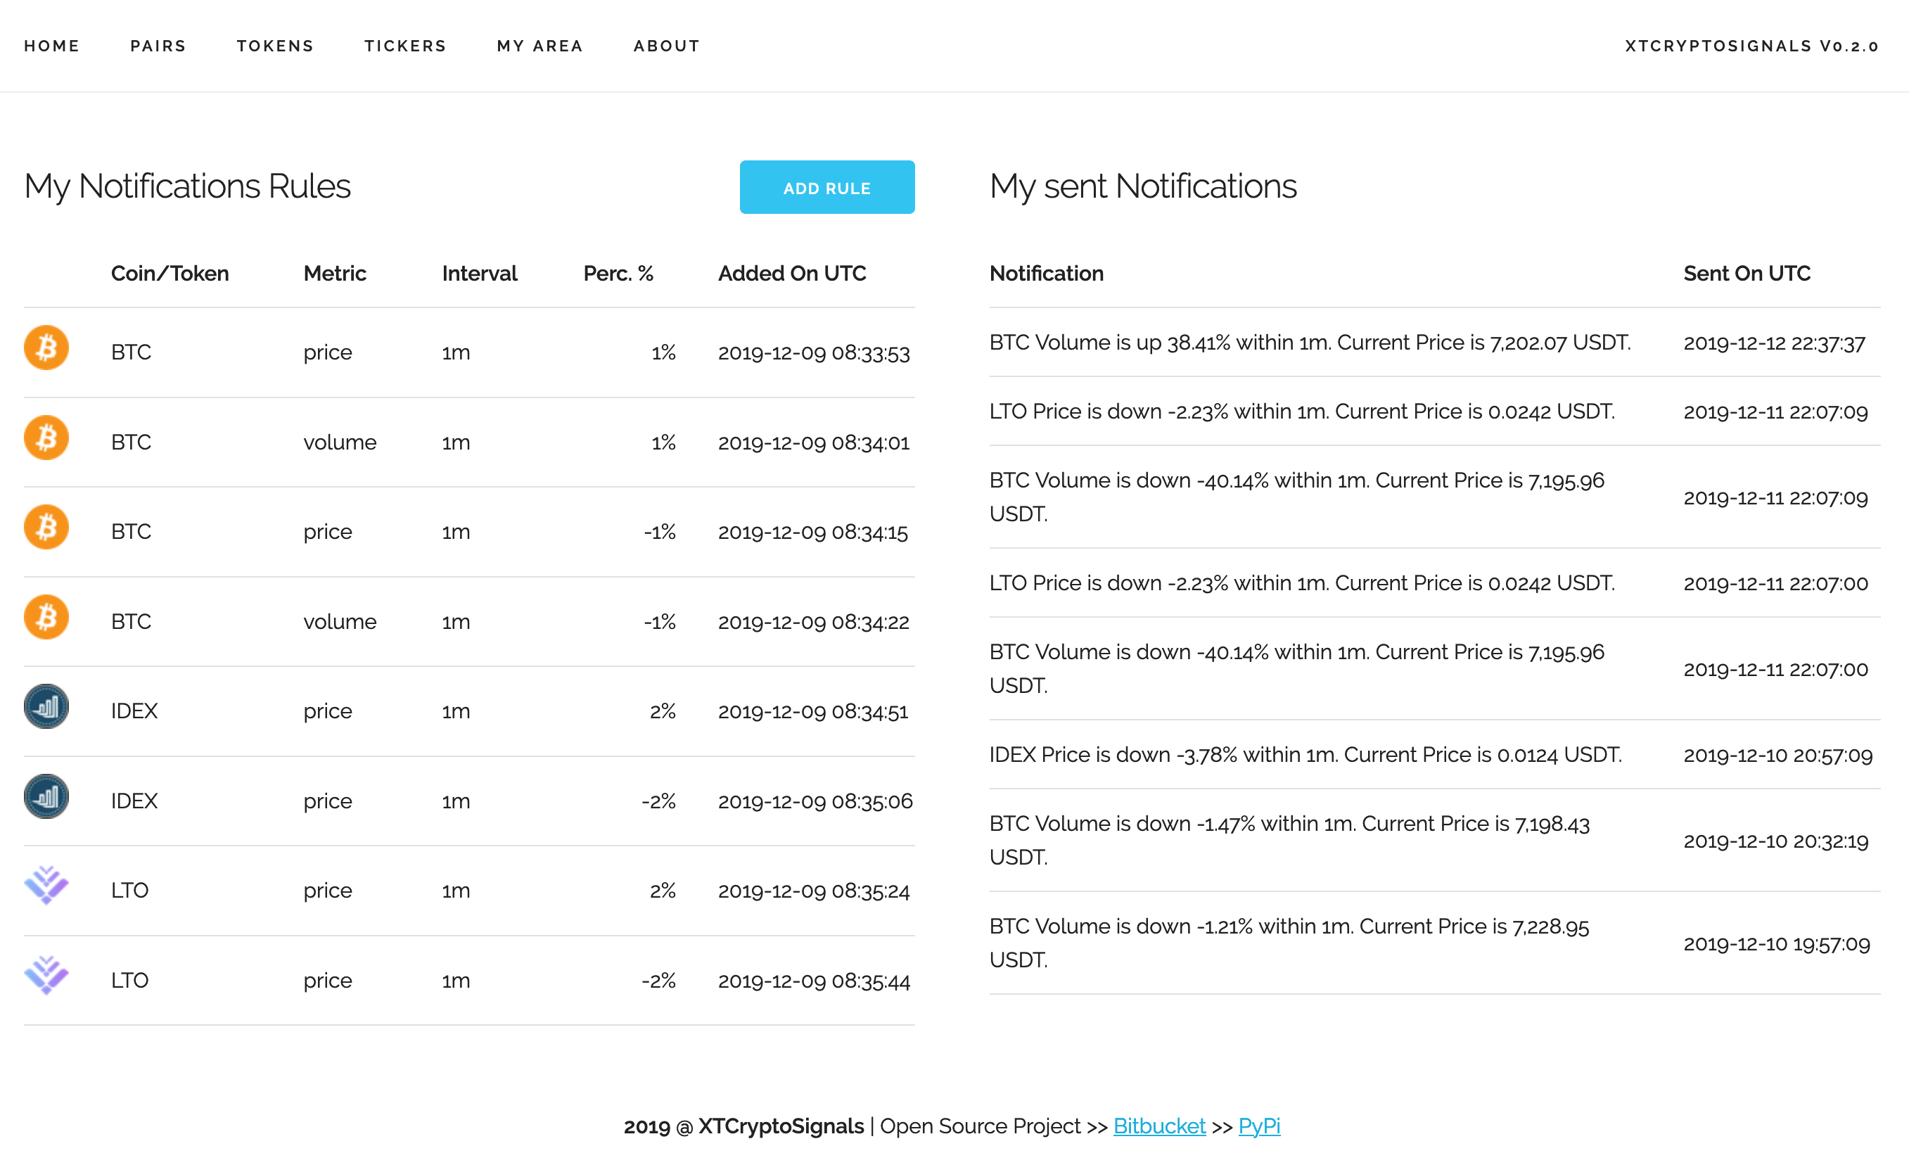Click the Bitcoin icon in the BTC price -1% row
1909x1165 pixels.
(x=46, y=528)
